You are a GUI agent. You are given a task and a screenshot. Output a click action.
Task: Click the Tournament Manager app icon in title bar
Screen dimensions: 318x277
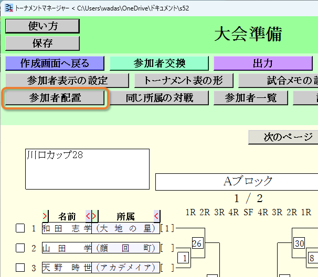tap(9, 8)
